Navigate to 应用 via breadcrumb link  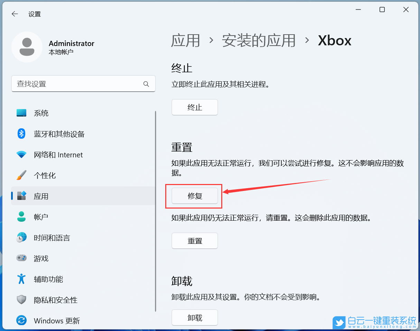tap(186, 40)
